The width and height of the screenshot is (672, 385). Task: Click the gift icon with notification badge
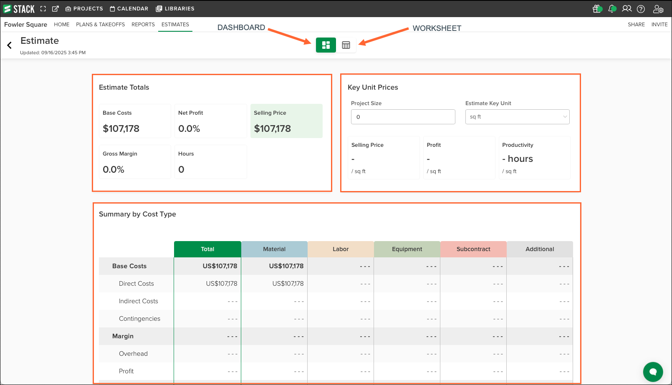(597, 8)
